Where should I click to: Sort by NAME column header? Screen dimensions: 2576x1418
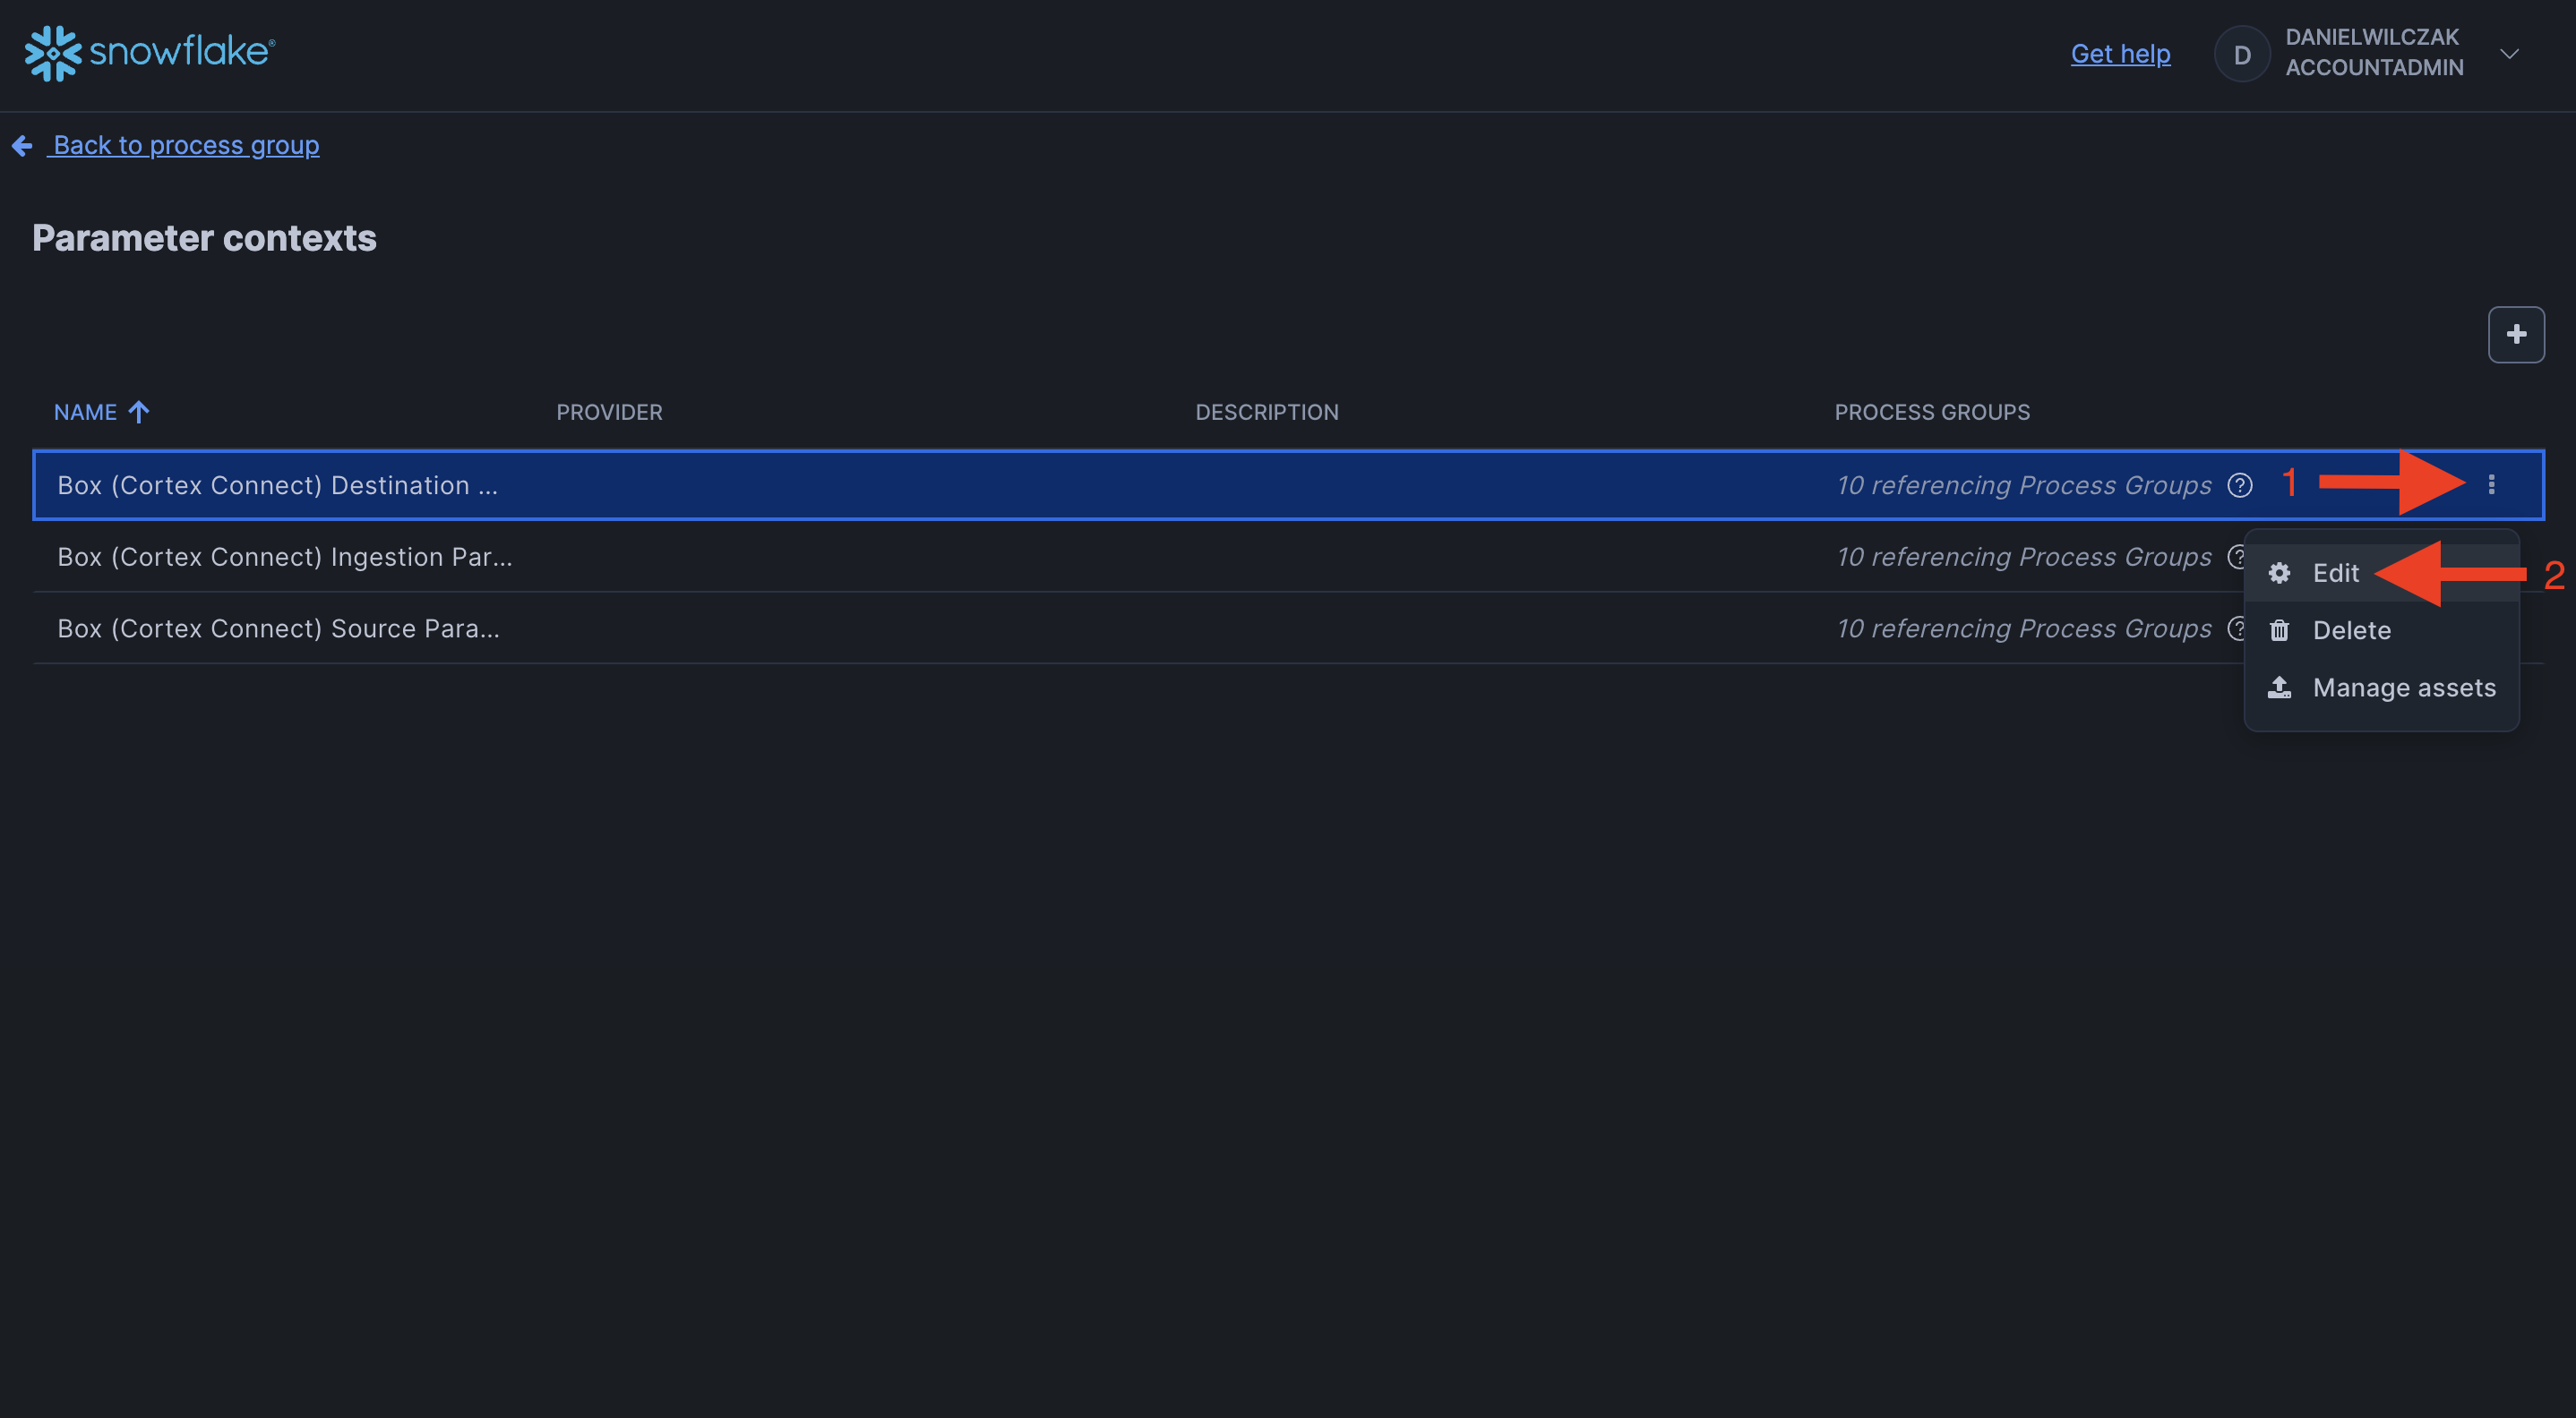coord(86,412)
